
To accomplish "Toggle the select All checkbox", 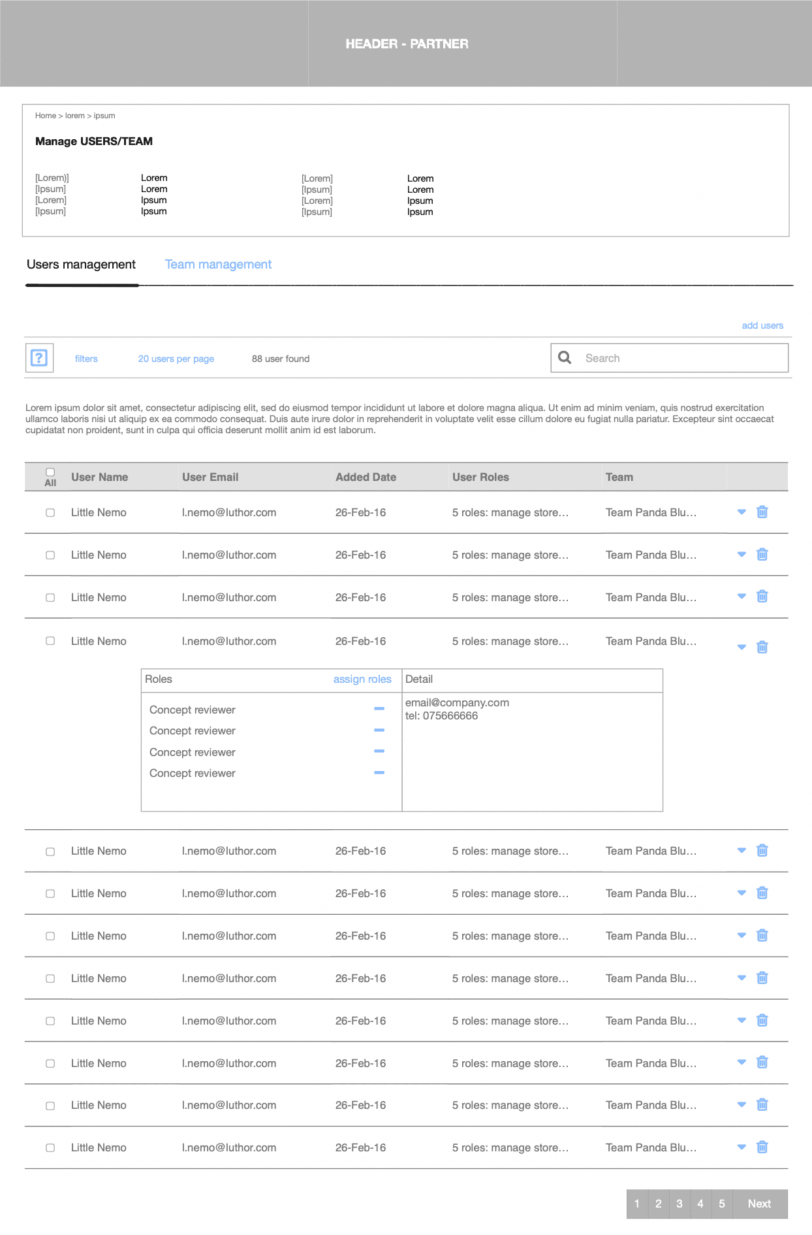I will pos(50,472).
